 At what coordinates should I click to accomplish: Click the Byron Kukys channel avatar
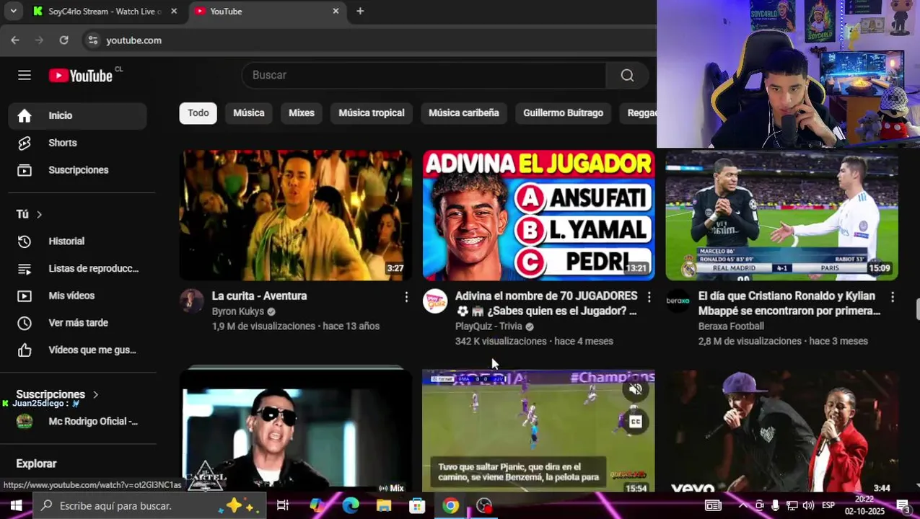point(192,301)
